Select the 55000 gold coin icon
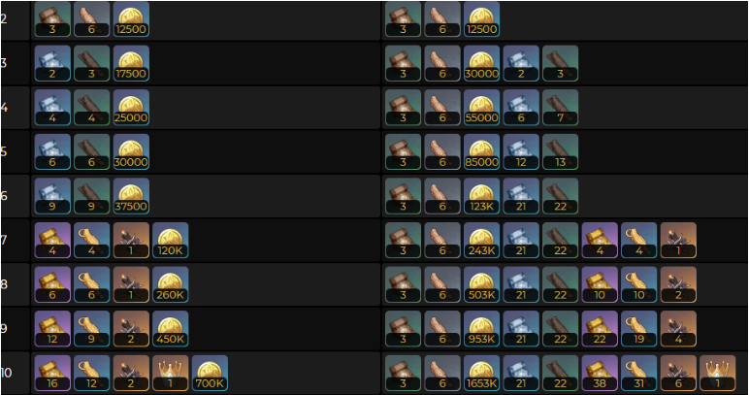This screenshot has width=749, height=395. [x=482, y=108]
